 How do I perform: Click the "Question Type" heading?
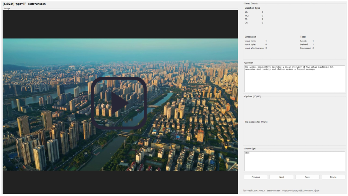[x=252, y=8]
